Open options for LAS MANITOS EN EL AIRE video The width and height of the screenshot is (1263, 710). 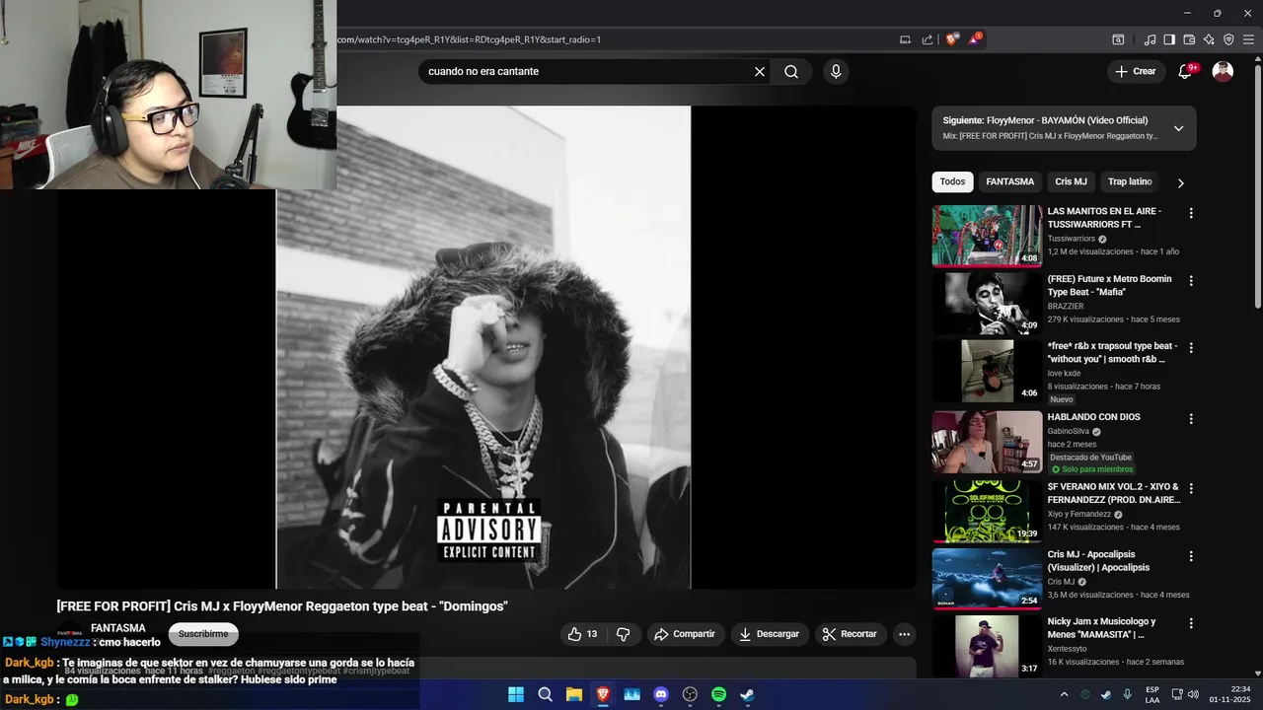point(1191,213)
